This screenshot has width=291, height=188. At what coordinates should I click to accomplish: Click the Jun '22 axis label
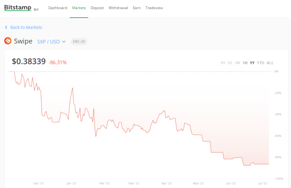coord(231,183)
